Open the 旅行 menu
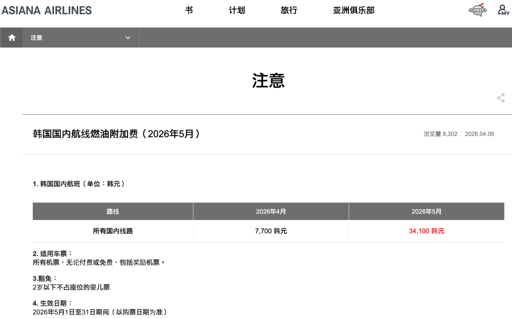This screenshot has height=319, width=512. 289,10
